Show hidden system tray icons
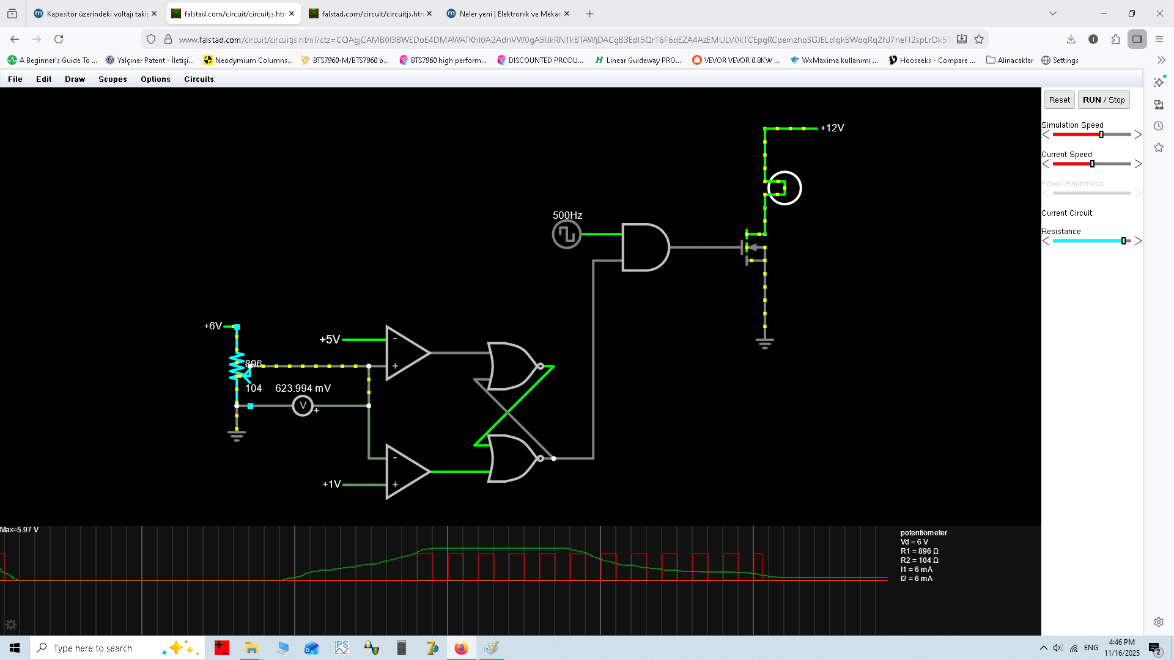 click(x=1043, y=648)
